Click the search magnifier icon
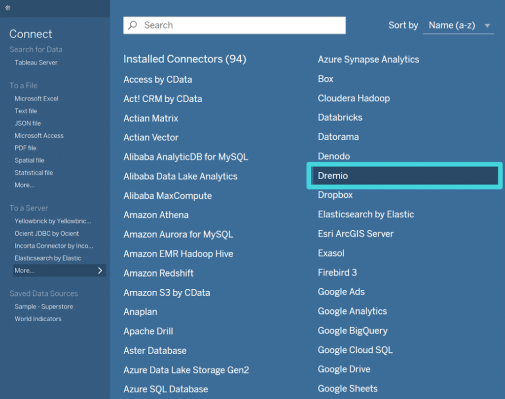The height and width of the screenshot is (399, 505). [x=132, y=25]
